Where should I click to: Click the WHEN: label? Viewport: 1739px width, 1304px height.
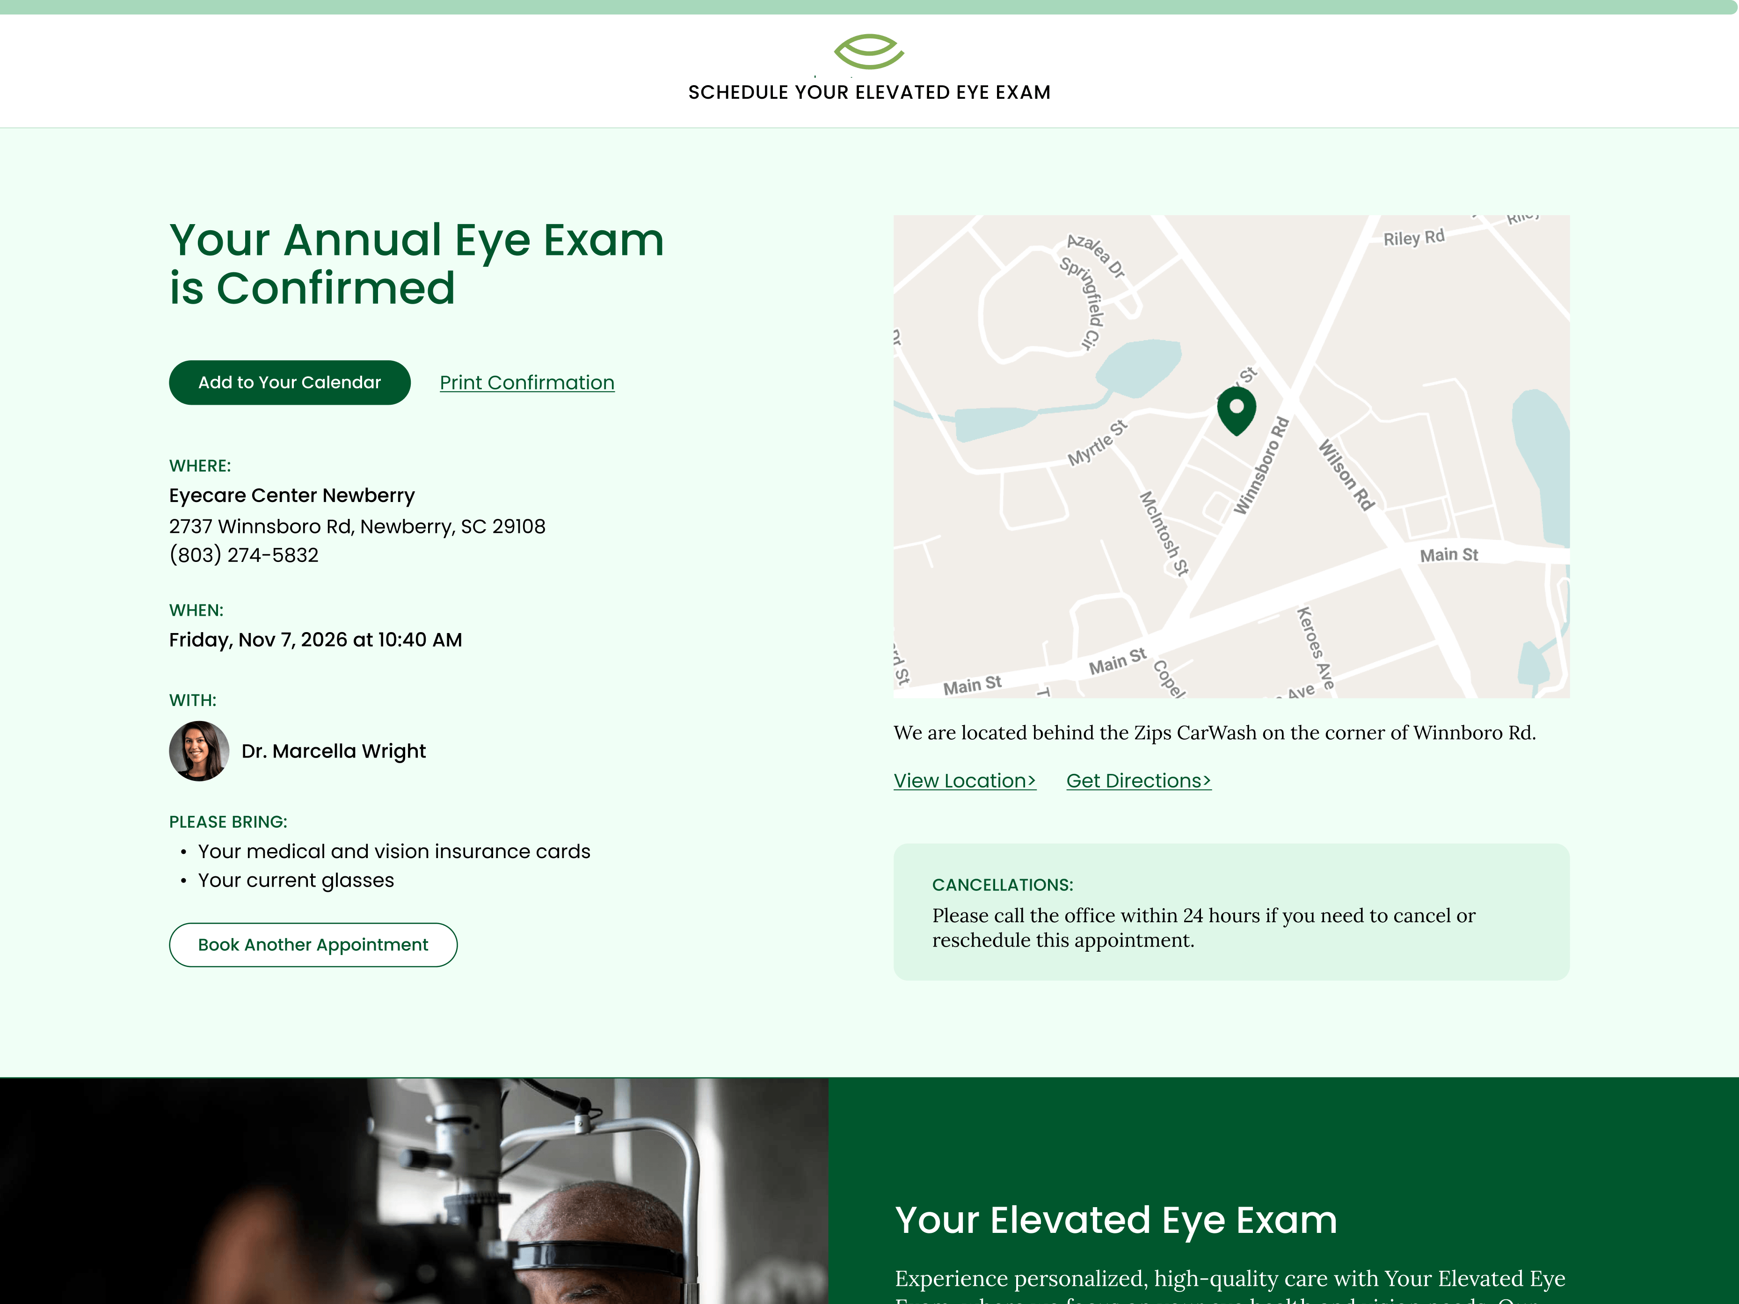click(x=196, y=611)
